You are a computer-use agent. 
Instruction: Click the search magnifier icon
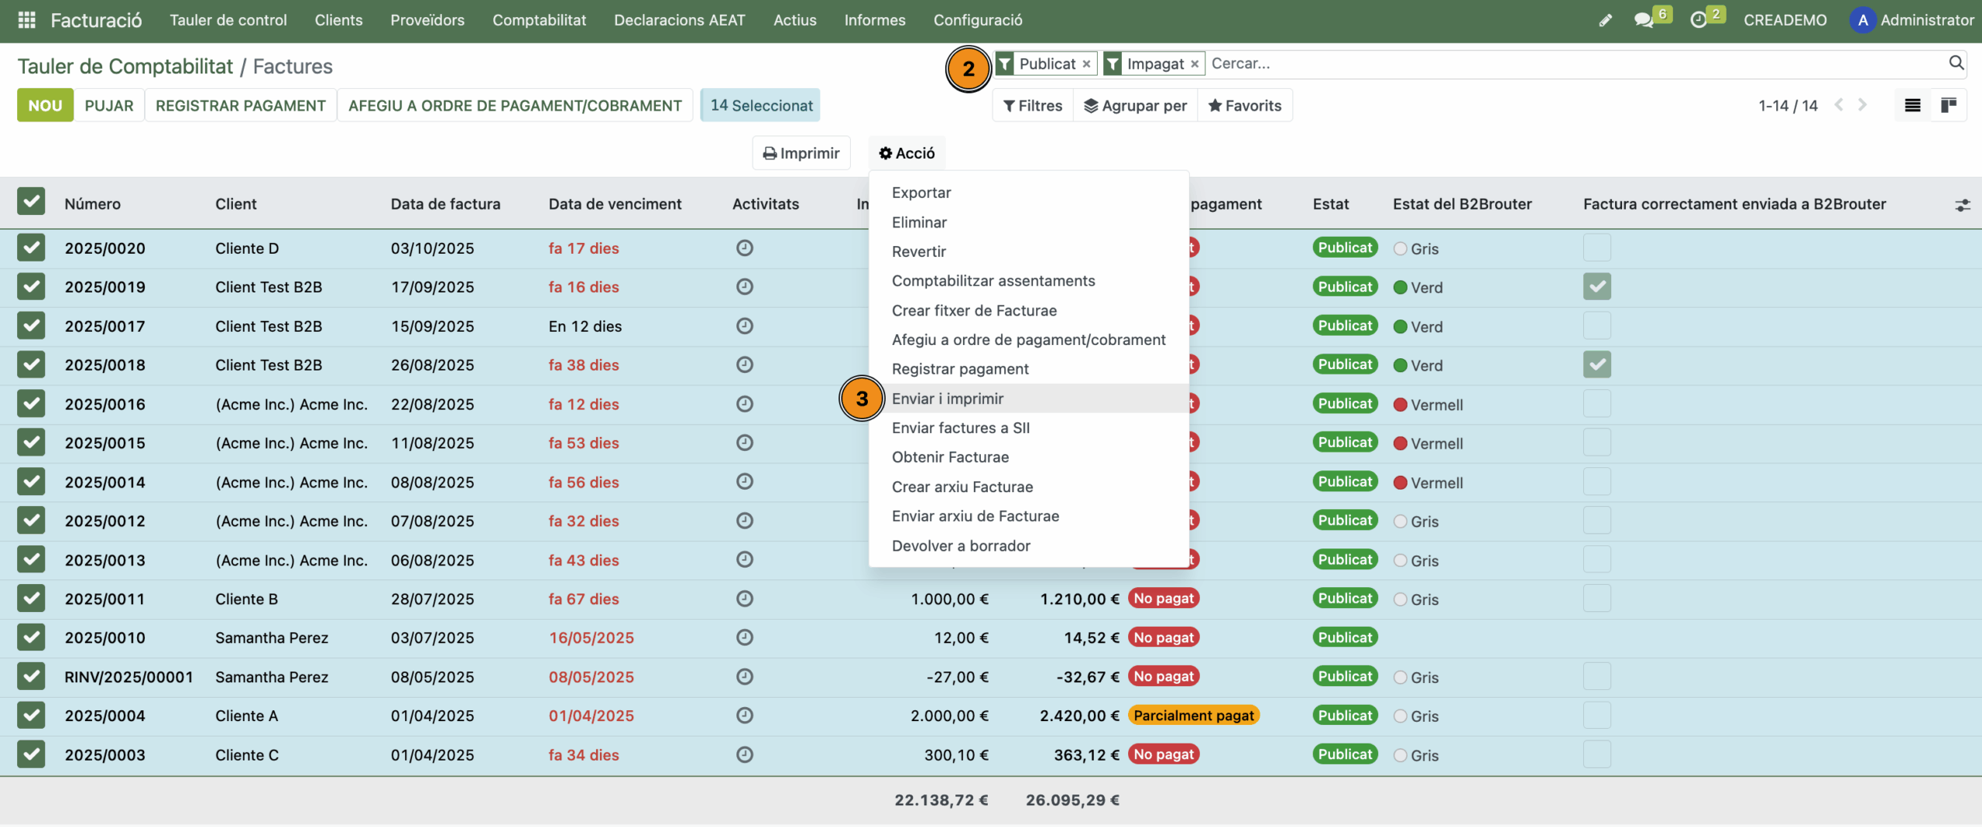1956,63
